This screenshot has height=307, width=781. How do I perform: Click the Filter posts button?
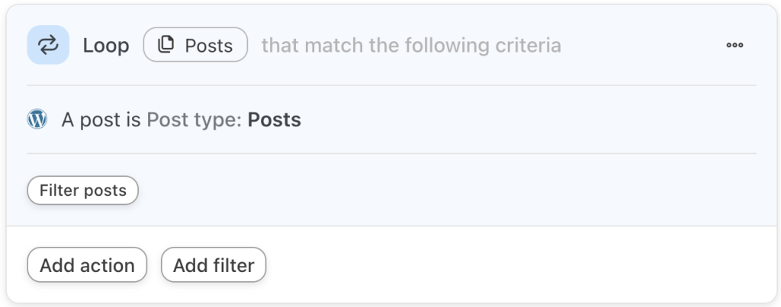pyautogui.click(x=82, y=190)
